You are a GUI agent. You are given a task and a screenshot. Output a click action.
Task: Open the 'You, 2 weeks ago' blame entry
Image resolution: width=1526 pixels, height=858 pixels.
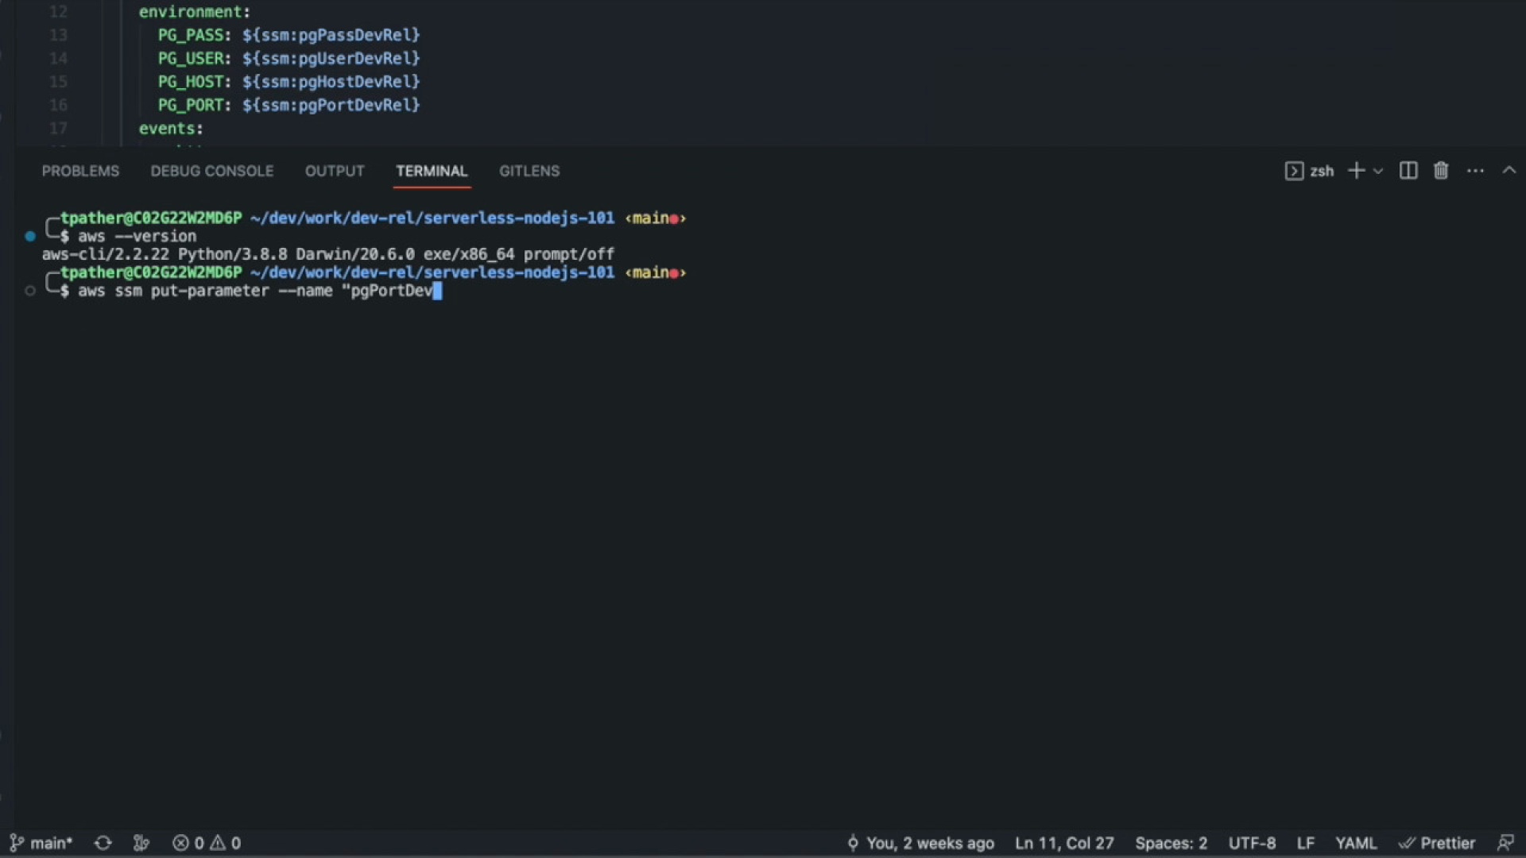(920, 843)
